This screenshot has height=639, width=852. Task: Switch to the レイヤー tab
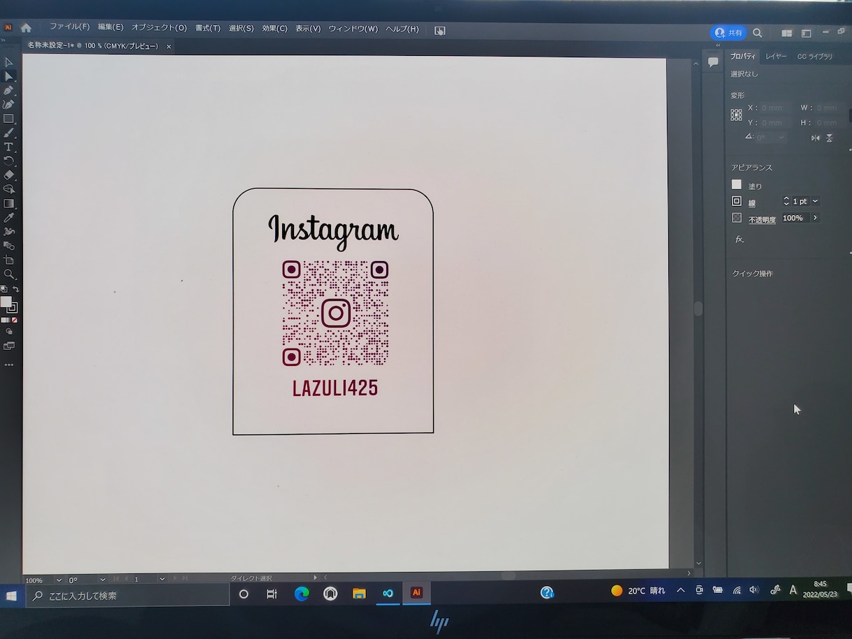(x=776, y=57)
